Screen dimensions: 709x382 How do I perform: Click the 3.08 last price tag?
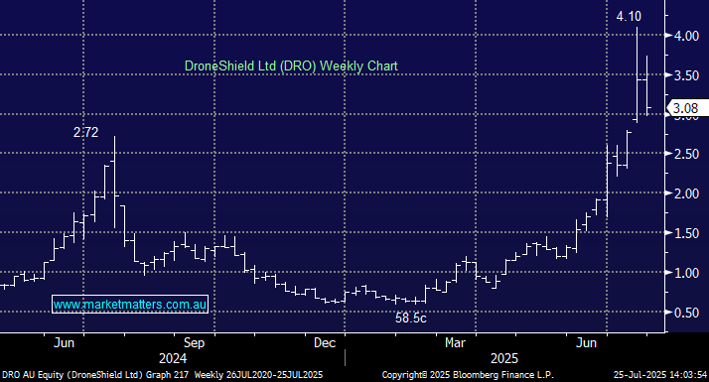(688, 108)
